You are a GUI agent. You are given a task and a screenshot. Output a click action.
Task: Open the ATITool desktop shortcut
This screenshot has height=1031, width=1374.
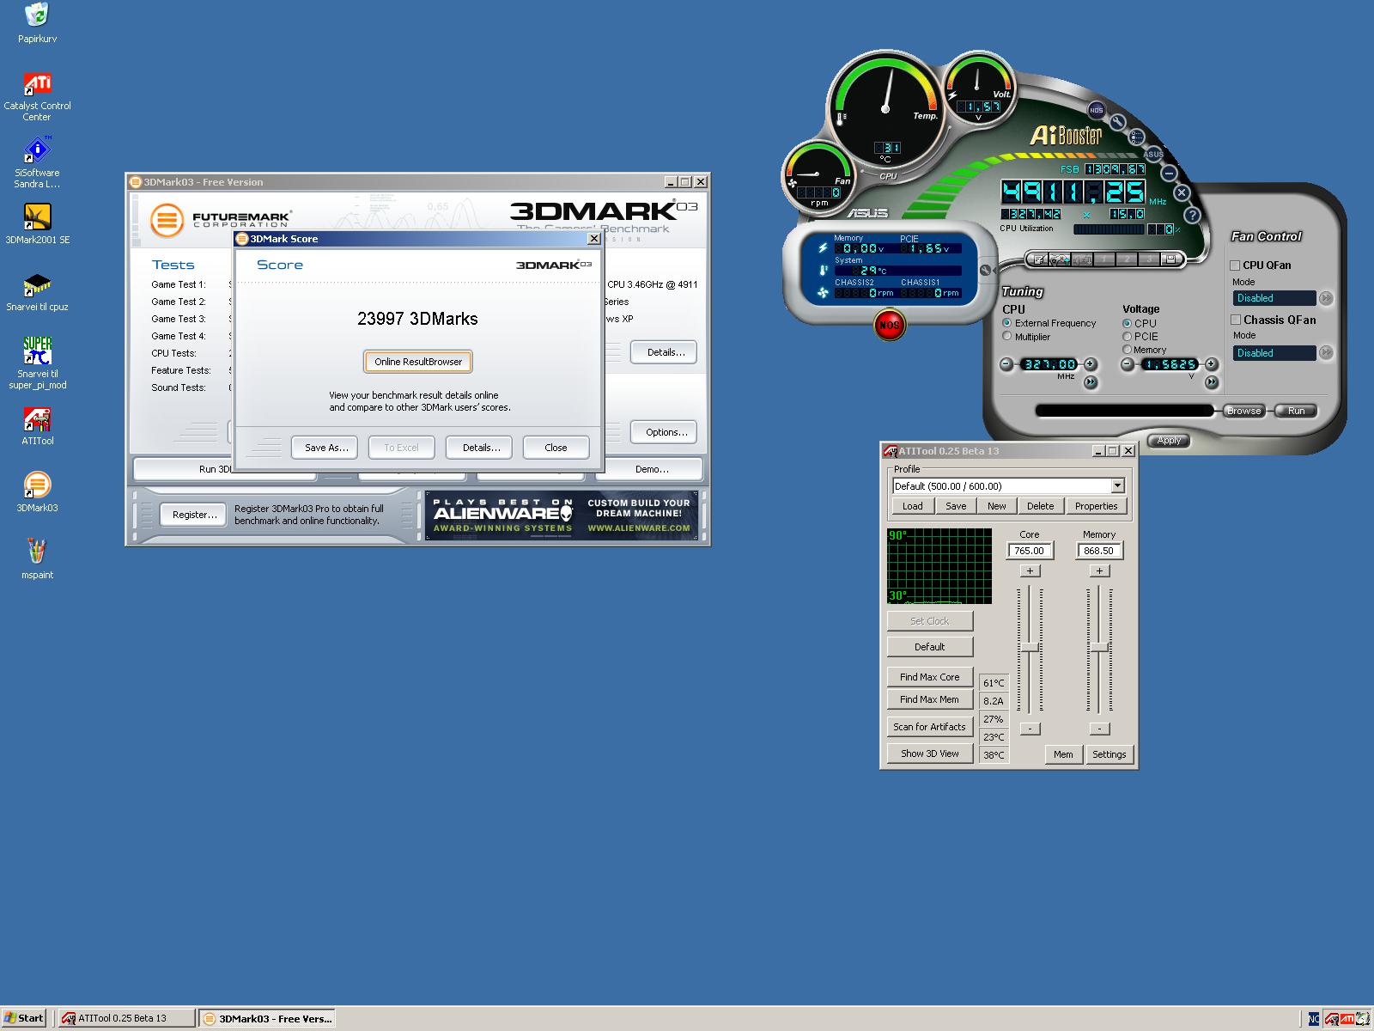(37, 426)
